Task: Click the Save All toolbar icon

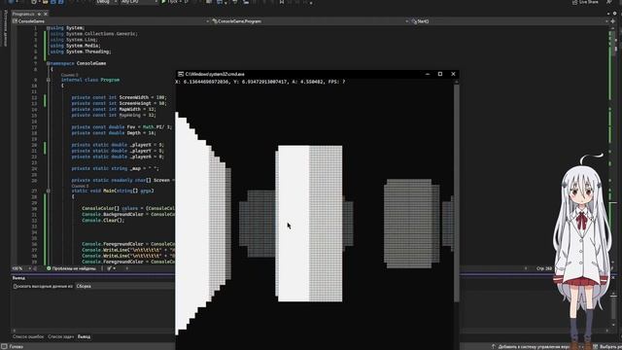Action: 60,2
